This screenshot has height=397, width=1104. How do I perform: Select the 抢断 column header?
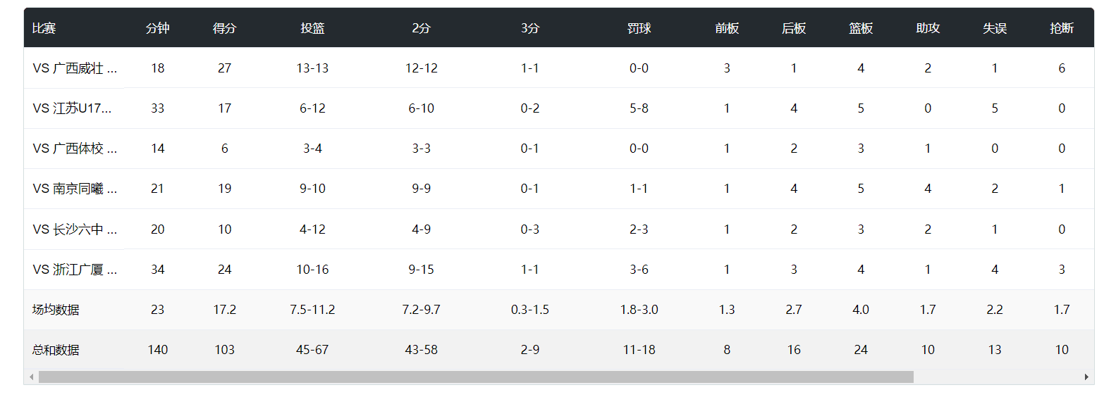[x=1062, y=28]
